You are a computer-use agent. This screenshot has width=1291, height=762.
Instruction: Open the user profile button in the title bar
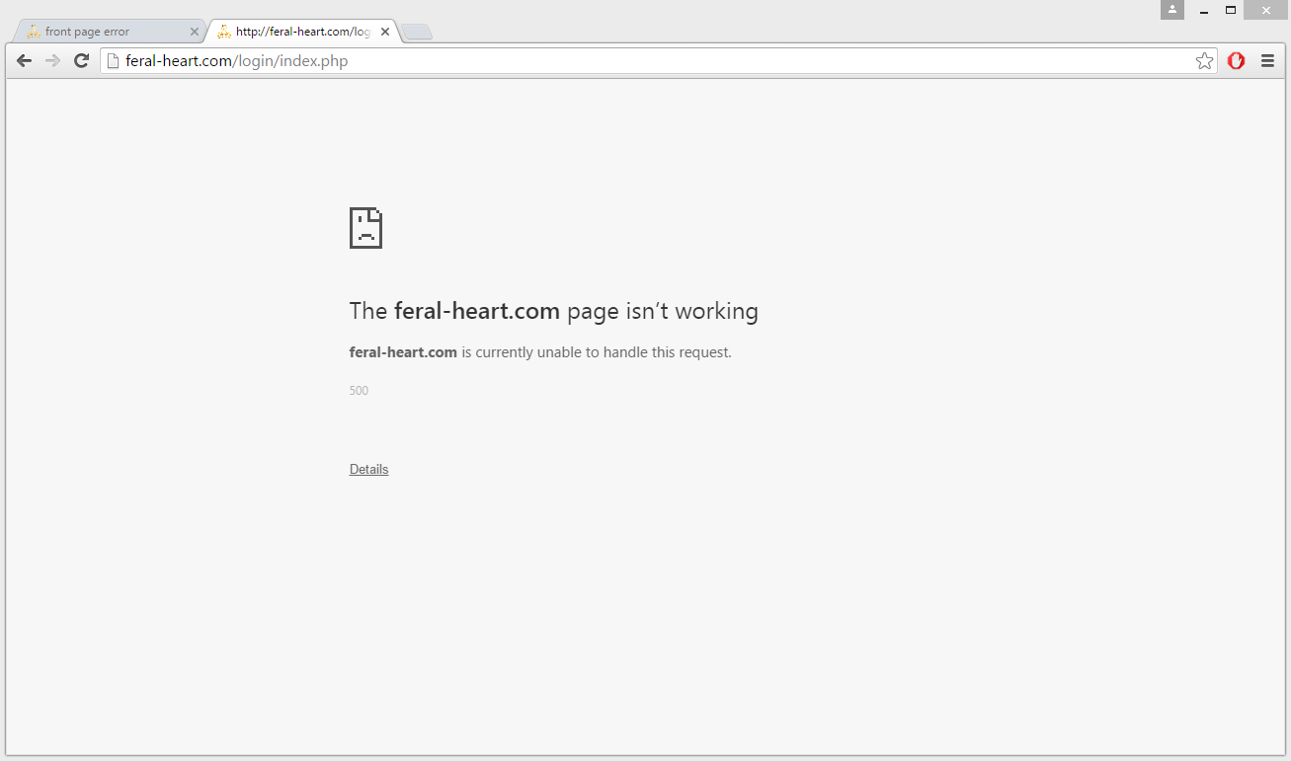pyautogui.click(x=1172, y=10)
